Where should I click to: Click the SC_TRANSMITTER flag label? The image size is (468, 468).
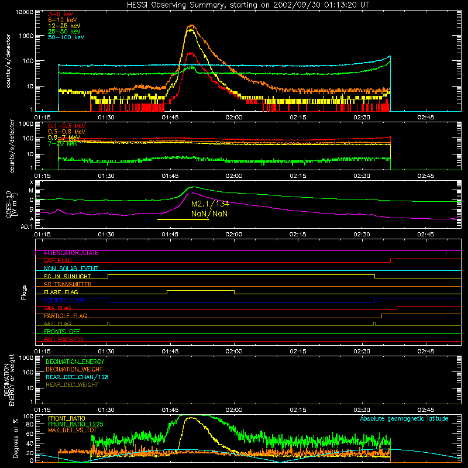tap(67, 284)
